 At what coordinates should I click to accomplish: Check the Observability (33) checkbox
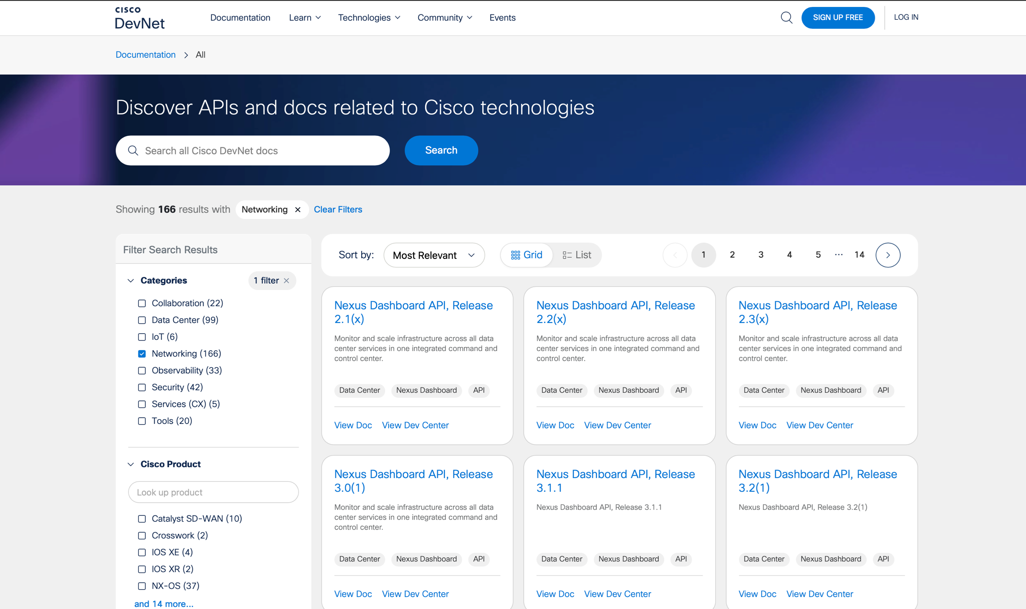[142, 371]
